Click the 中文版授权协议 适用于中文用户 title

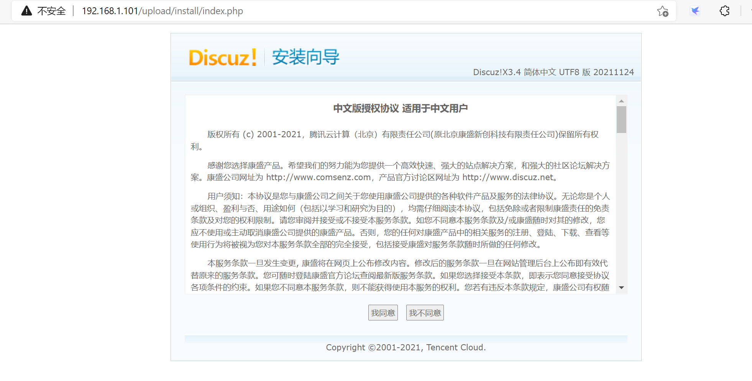click(401, 108)
